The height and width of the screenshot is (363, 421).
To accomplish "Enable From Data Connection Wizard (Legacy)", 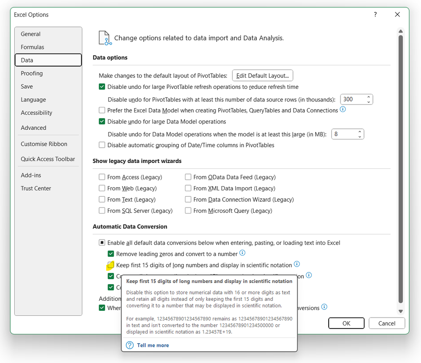I will (x=188, y=200).
